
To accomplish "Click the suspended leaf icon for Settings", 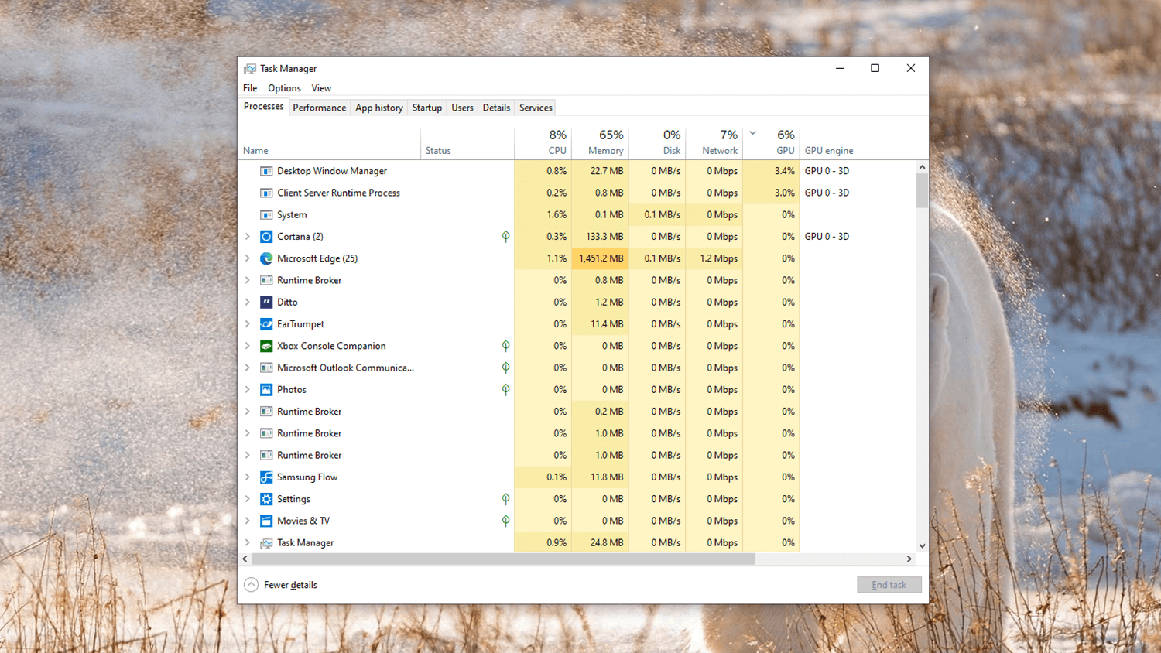I will click(x=505, y=499).
